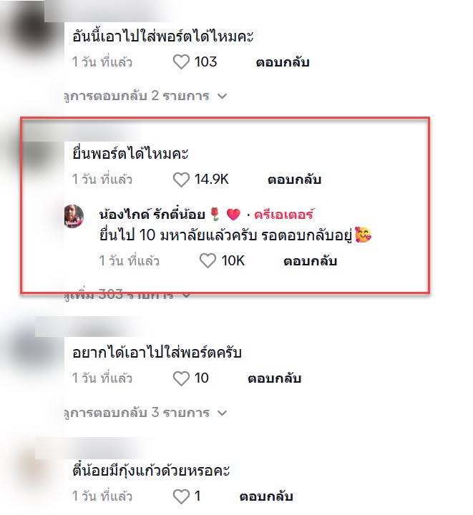
Task: Like the comment with 14.9K likes
Action: (181, 180)
